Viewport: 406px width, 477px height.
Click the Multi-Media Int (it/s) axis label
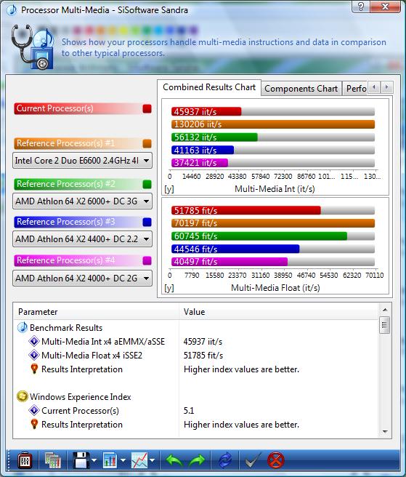tap(275, 189)
